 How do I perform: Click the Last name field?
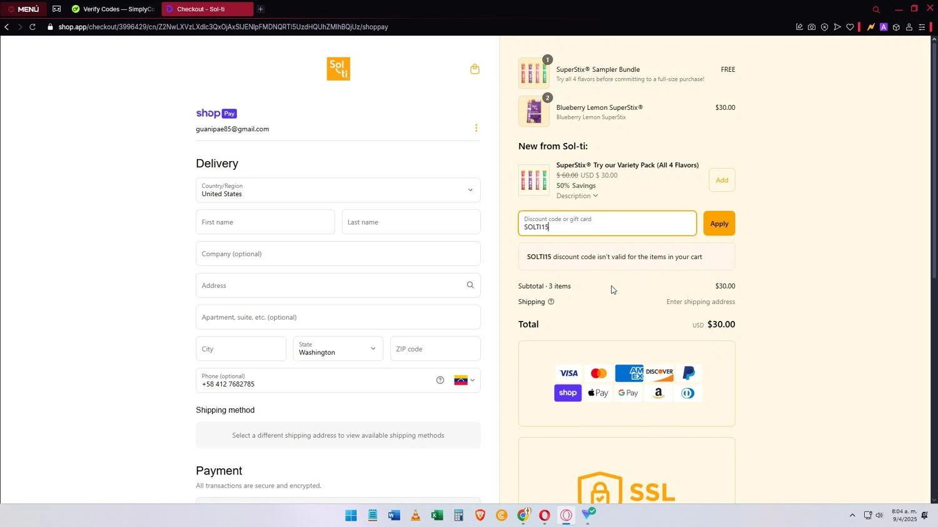pos(411,222)
